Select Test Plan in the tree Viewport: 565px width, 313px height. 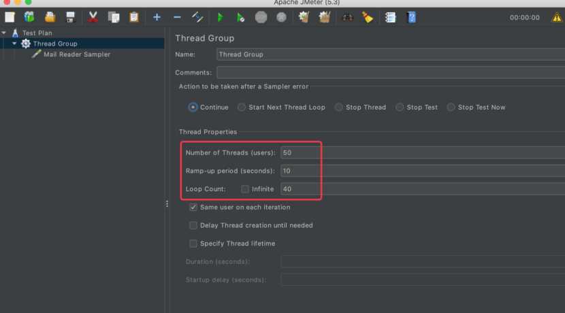click(37, 33)
